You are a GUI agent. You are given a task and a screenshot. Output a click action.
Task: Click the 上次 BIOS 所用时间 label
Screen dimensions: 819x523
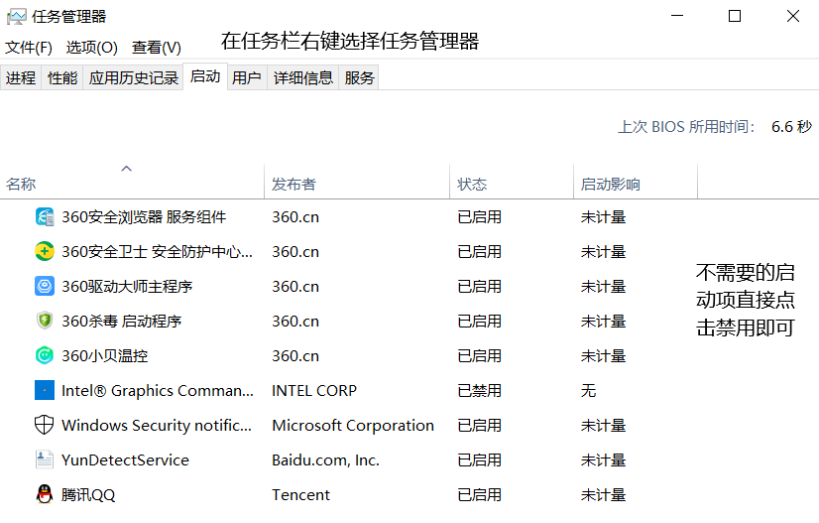(686, 127)
